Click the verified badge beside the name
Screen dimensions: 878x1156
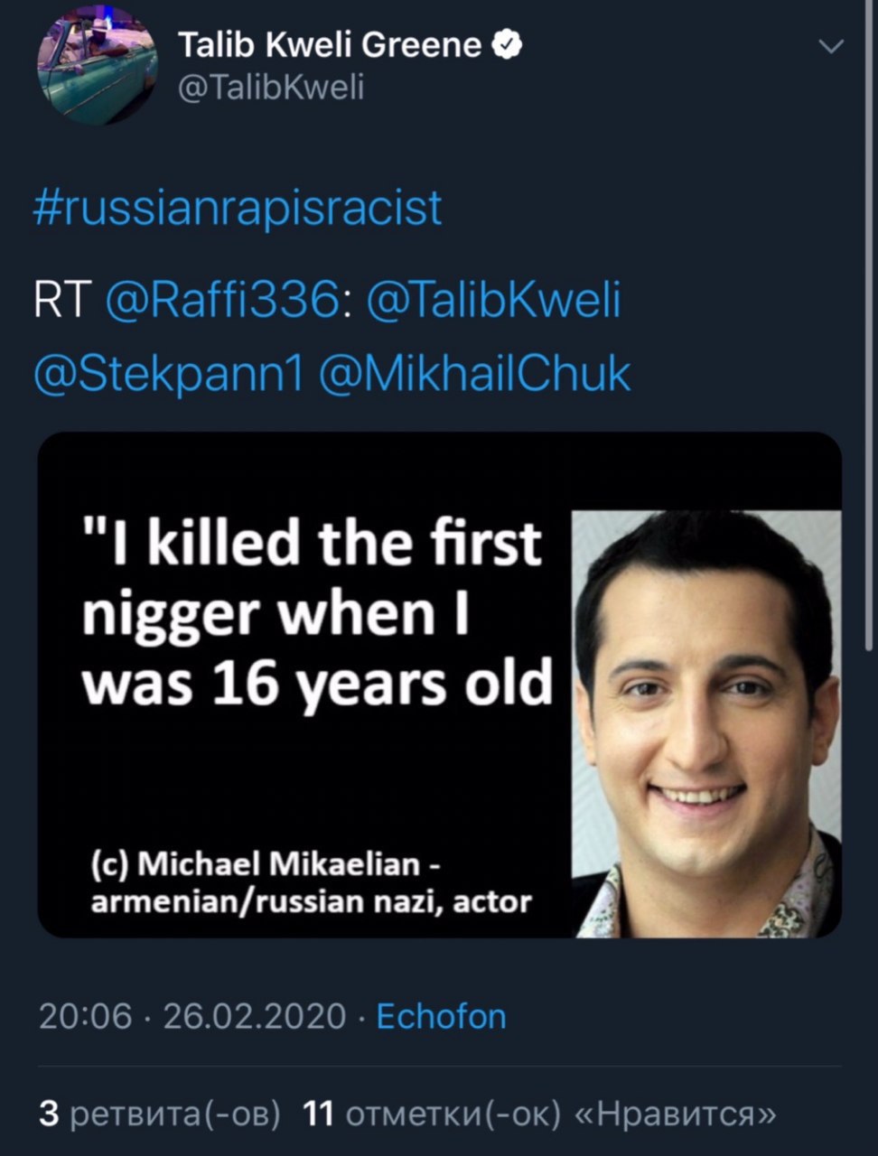click(508, 43)
